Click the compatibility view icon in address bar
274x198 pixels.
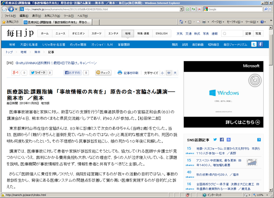pyautogui.click(x=187, y=9)
